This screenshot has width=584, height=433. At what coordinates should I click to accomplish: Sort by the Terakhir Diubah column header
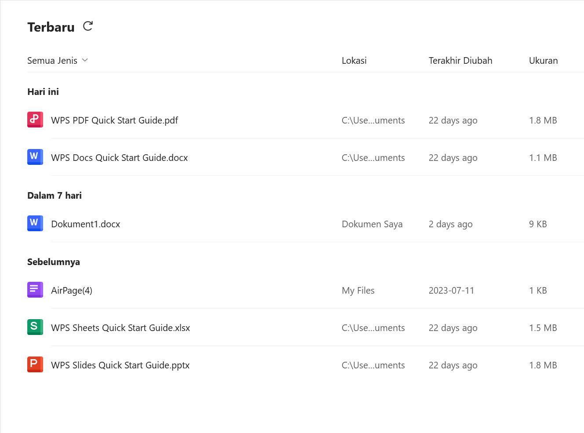460,61
